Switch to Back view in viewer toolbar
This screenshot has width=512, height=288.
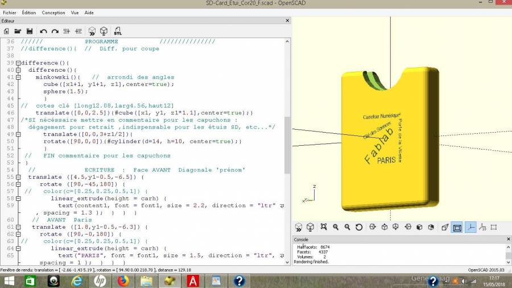(x=431, y=227)
